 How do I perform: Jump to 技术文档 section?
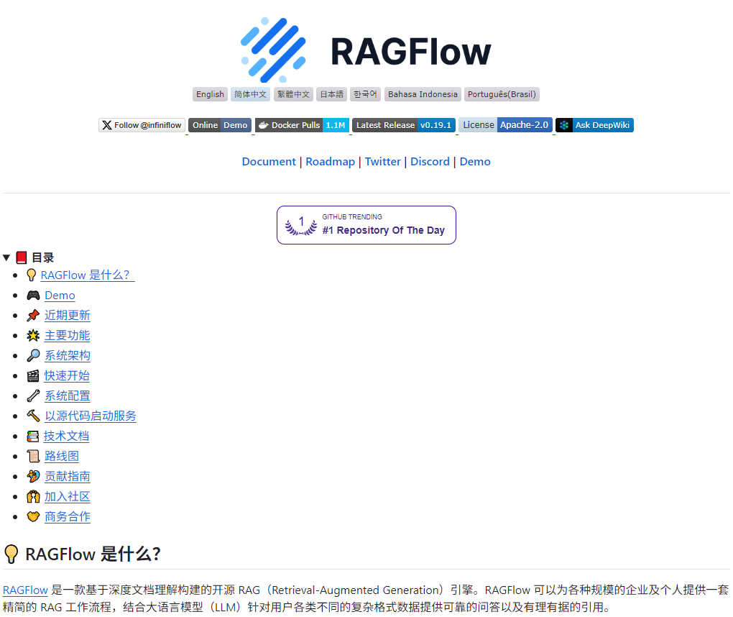click(x=66, y=436)
